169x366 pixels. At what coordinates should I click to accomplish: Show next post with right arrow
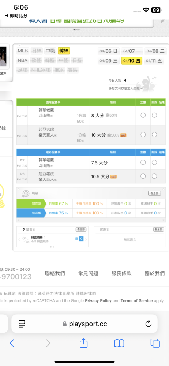tap(86, 239)
